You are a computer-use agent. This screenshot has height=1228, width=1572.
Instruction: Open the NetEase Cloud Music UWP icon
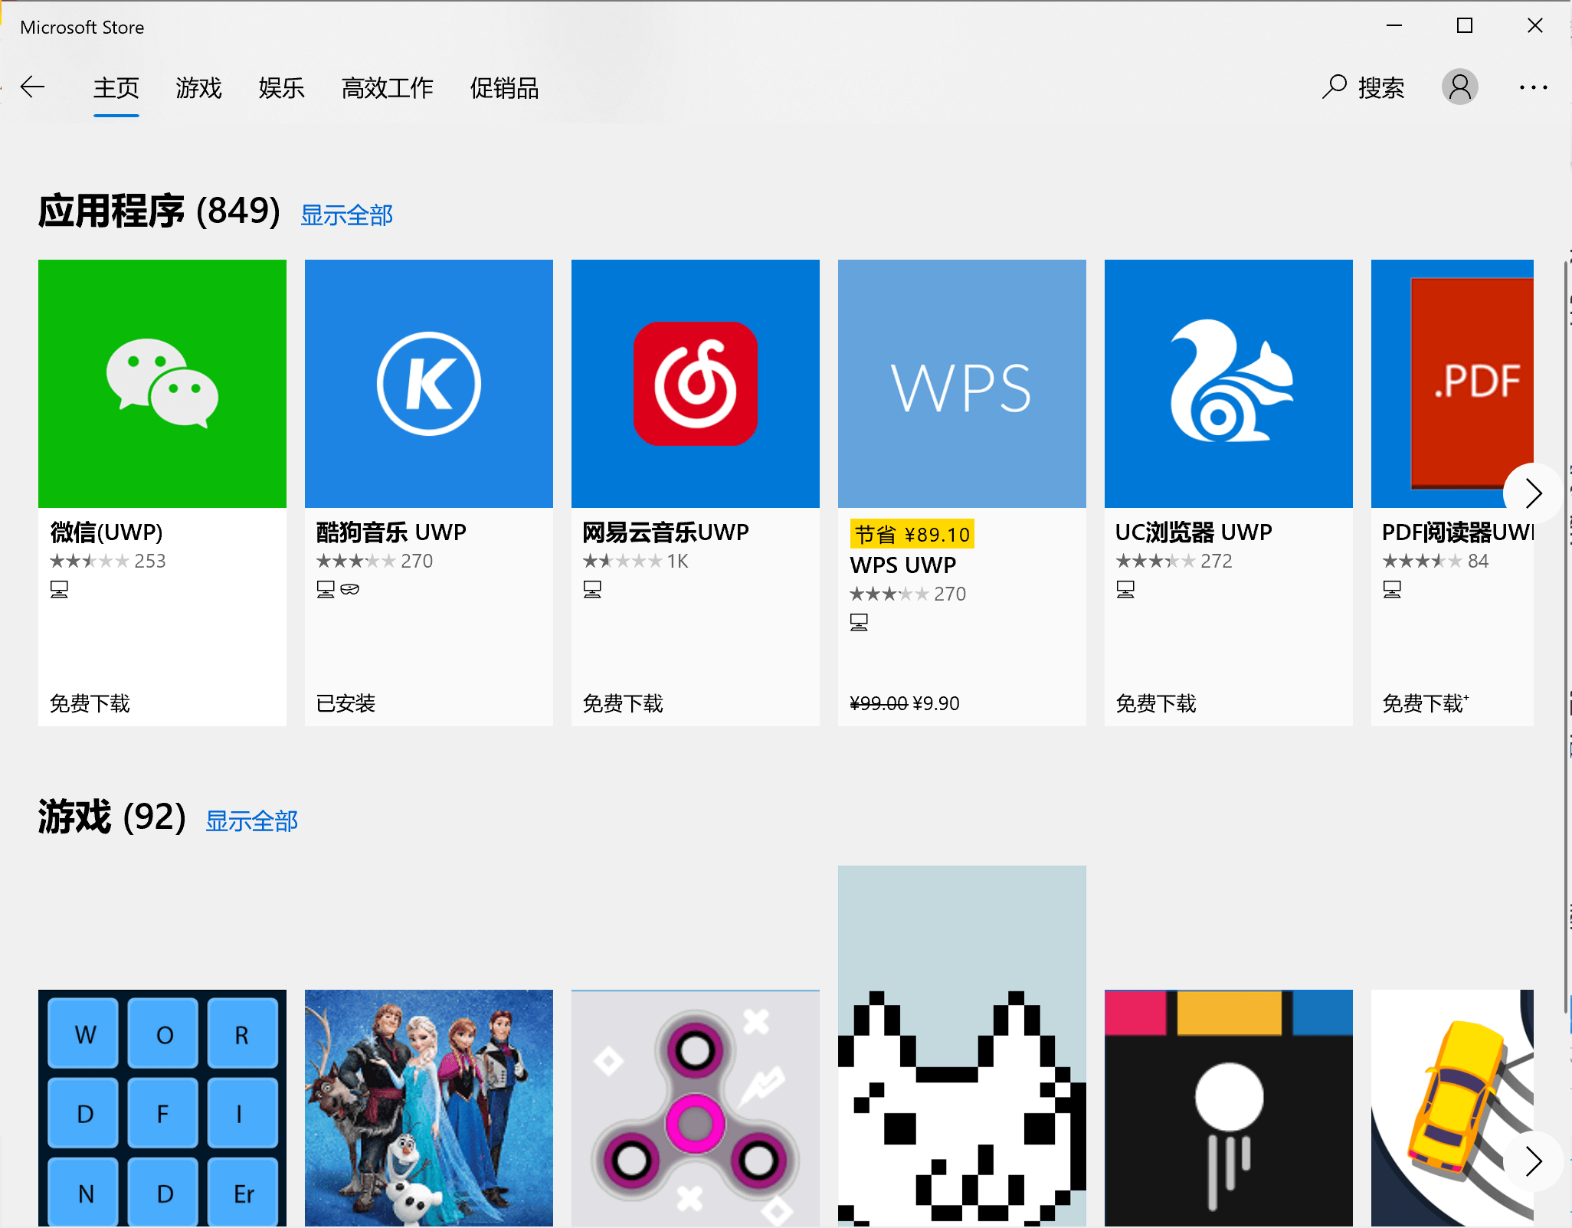(696, 384)
